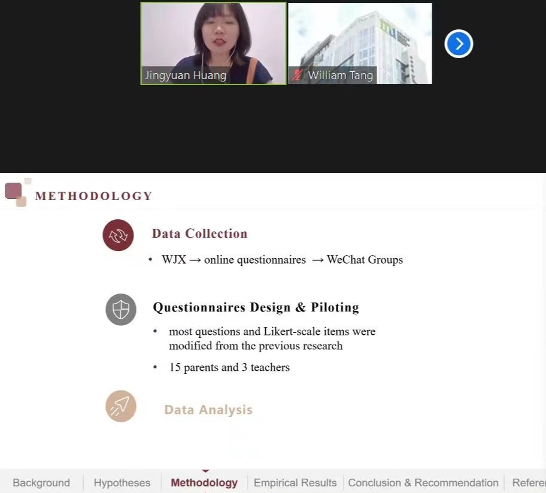546x493 pixels.
Task: Click the Data Collection heading
Action: pyautogui.click(x=199, y=234)
